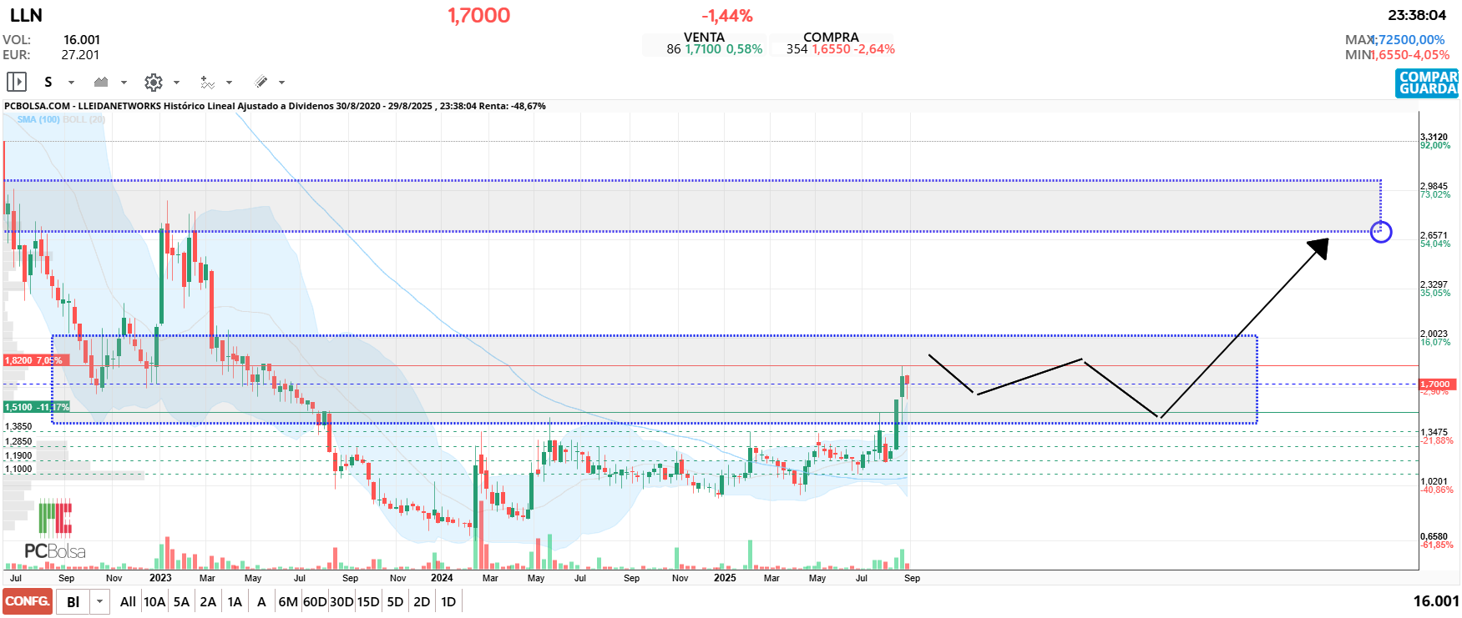Screen dimensions: 1462x618
Task: Select the 5A time range tab
Action: pos(181,601)
